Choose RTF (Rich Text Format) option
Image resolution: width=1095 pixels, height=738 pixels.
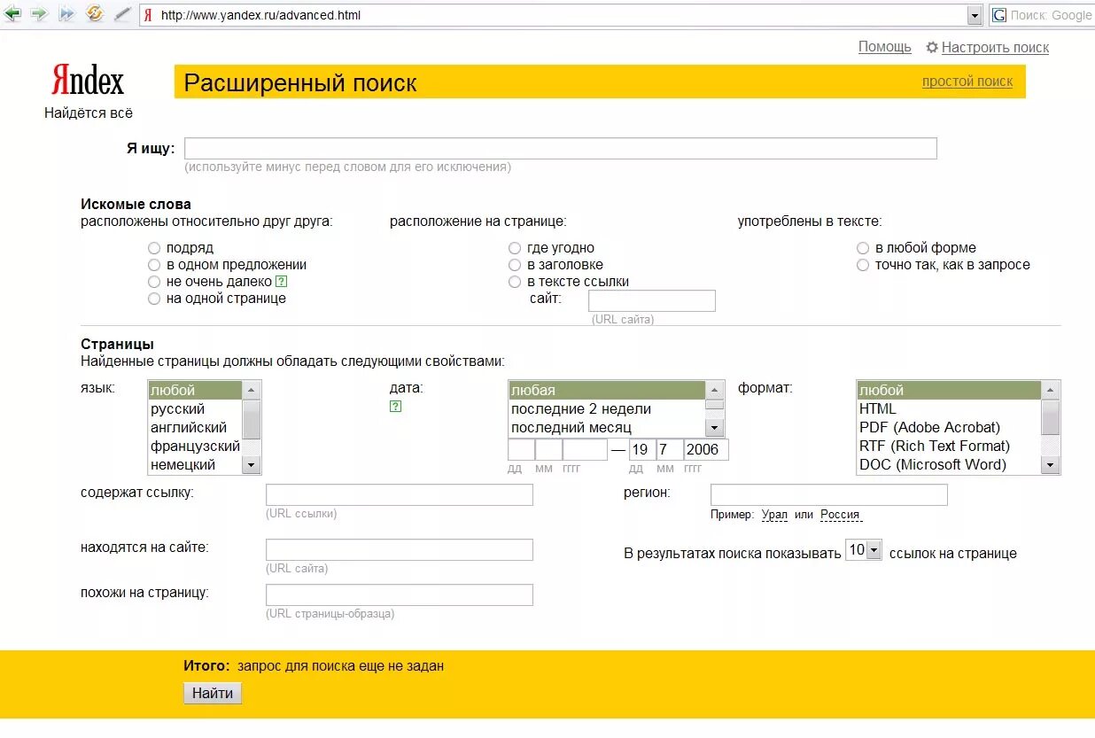click(x=949, y=446)
